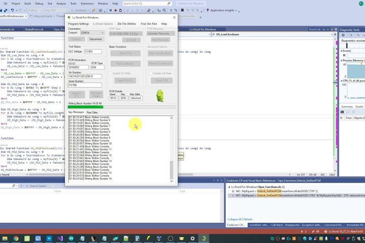Image resolution: width=365 pixels, height=243 pixels.
Task: Open the PCM Type selection dropdown
Action: coord(126,34)
